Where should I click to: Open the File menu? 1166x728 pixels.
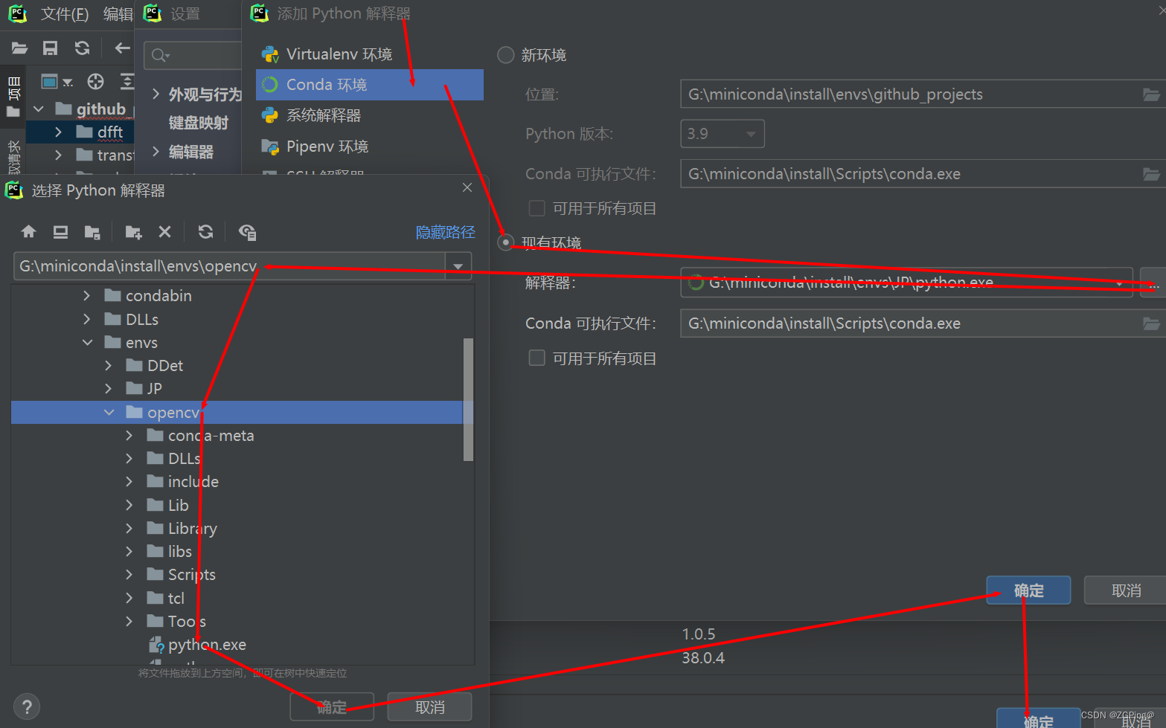65,14
